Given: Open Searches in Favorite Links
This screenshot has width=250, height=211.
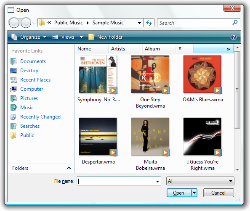Looking at the screenshot, I should coord(30,126).
